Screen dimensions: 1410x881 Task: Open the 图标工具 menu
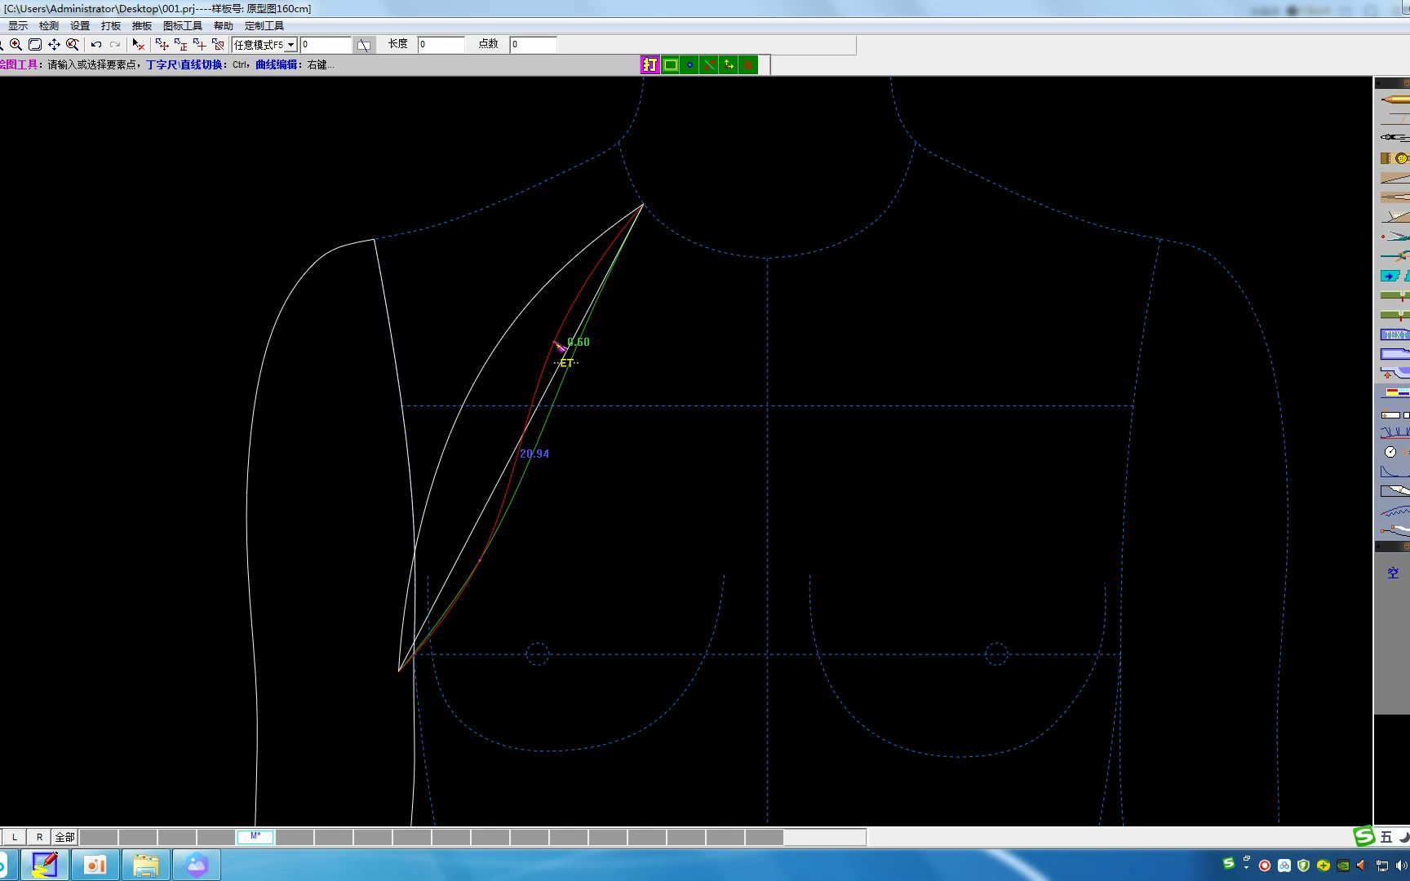pyautogui.click(x=183, y=26)
